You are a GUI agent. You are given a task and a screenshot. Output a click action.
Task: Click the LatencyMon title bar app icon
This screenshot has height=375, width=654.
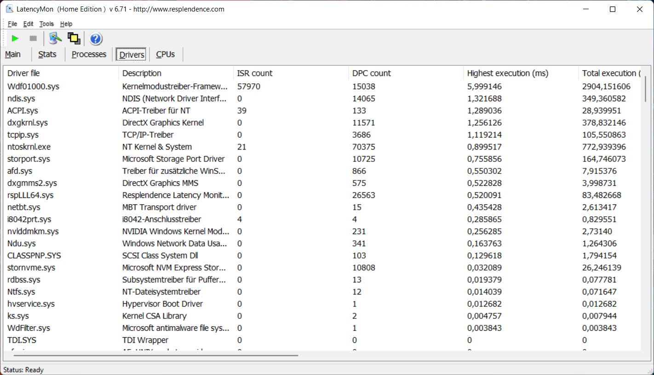pyautogui.click(x=9, y=9)
